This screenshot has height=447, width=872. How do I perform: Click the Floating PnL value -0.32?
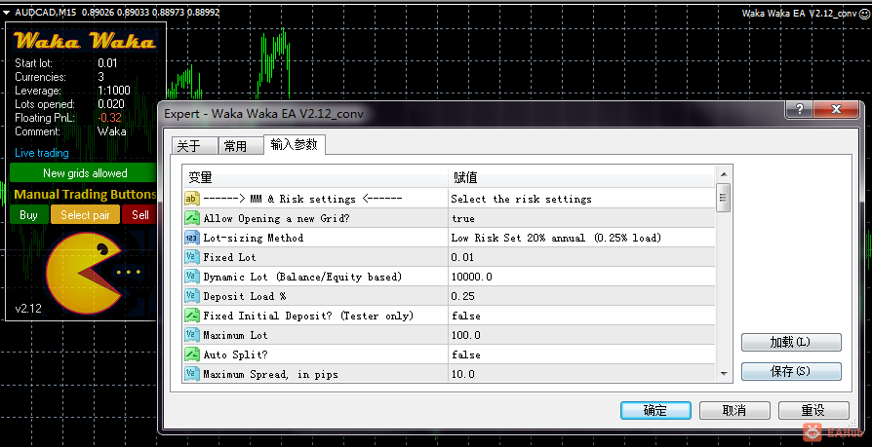point(109,118)
